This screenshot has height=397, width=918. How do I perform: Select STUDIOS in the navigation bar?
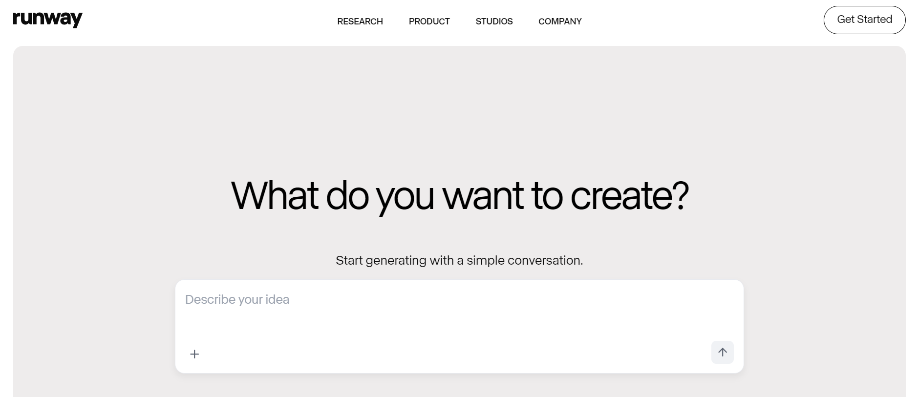pyautogui.click(x=494, y=21)
